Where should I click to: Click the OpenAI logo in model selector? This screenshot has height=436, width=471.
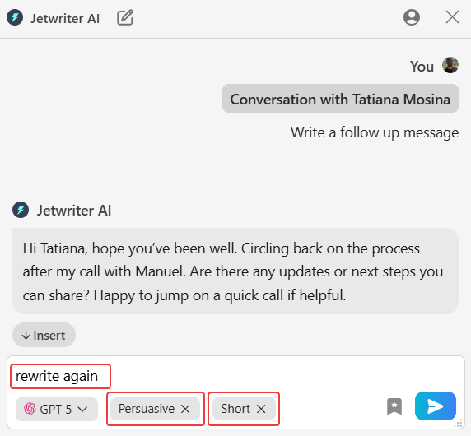click(30, 408)
